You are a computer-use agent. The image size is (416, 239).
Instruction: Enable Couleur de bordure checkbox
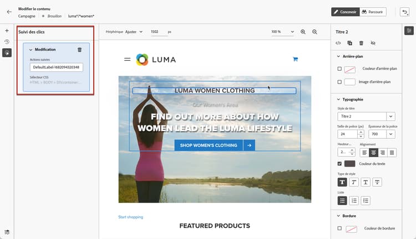pos(339,228)
